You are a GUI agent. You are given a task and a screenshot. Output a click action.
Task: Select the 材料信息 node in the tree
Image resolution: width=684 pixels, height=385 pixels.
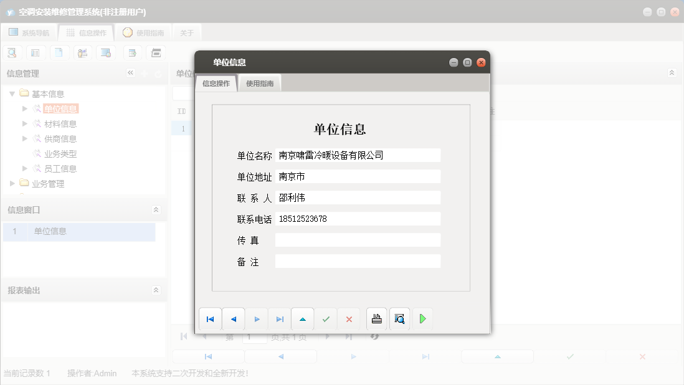(x=59, y=123)
